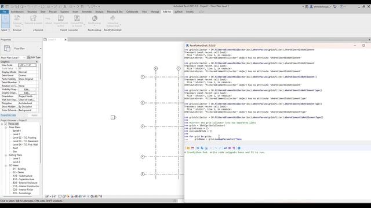Open the Floor Plan type selector dropdown
This screenshot has width=371, height=208.
coord(41,49)
